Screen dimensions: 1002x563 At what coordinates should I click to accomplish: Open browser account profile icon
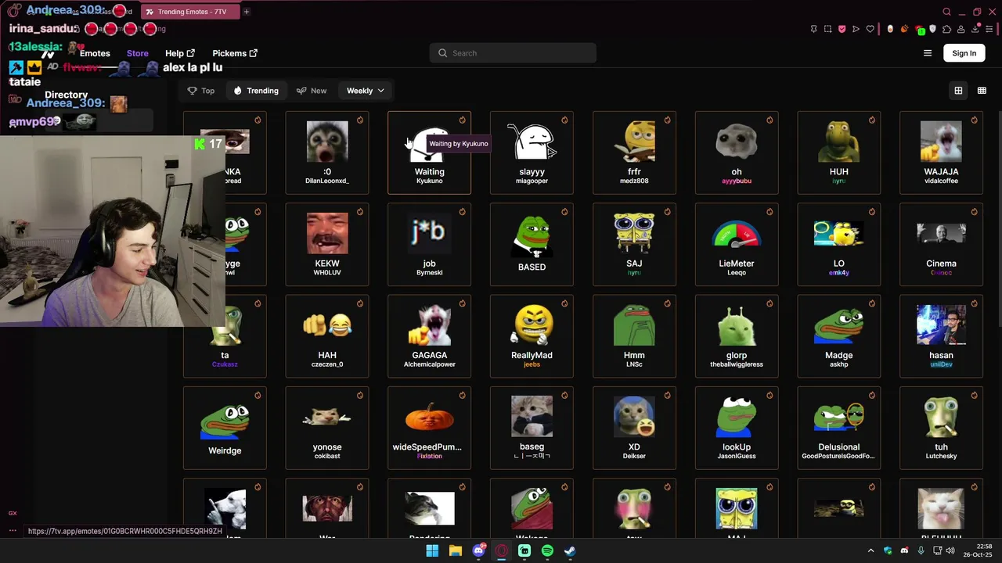tap(961, 30)
